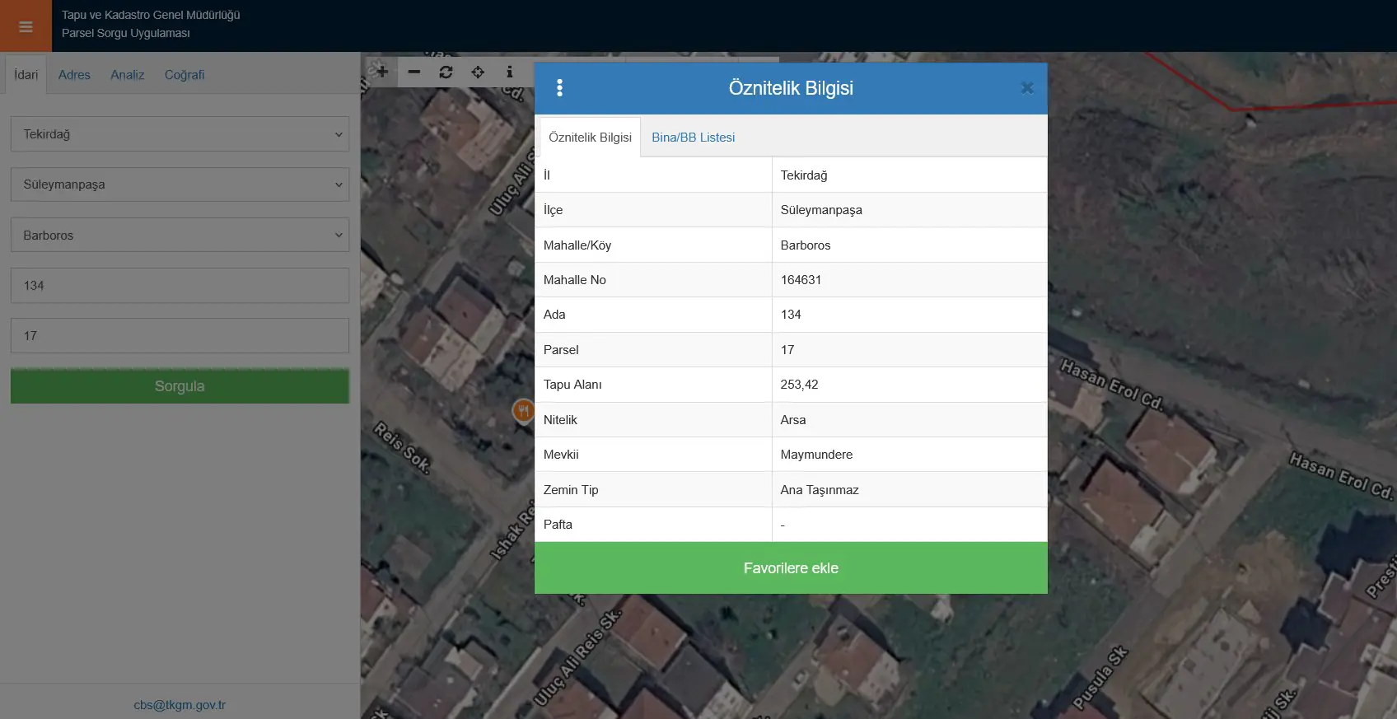Viewport: 1397px width, 719px height.
Task: Click the restaurant marker on the map
Action: point(523,410)
